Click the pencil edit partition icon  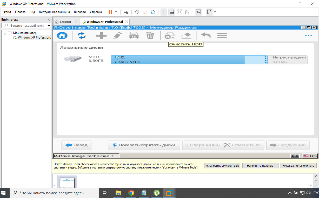pos(118,36)
